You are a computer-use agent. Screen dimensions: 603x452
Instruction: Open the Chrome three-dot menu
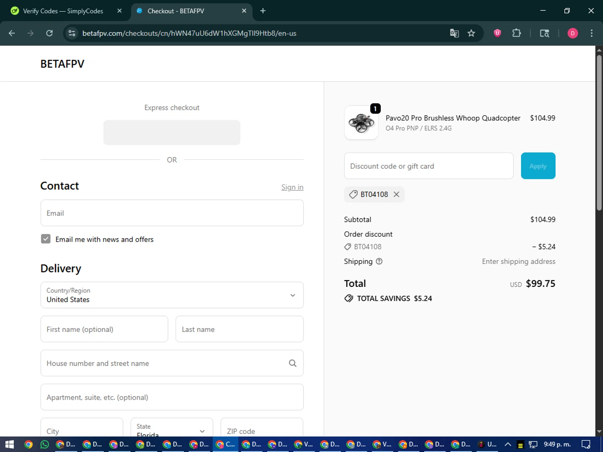[591, 33]
